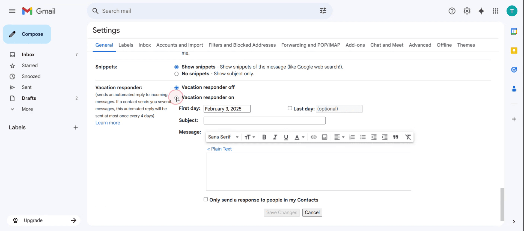Insert image using the toolbar icon
The image size is (524, 231).
324,137
